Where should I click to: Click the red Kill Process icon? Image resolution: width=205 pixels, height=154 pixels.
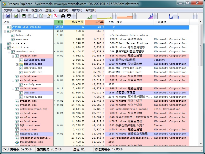[x=55, y=16]
